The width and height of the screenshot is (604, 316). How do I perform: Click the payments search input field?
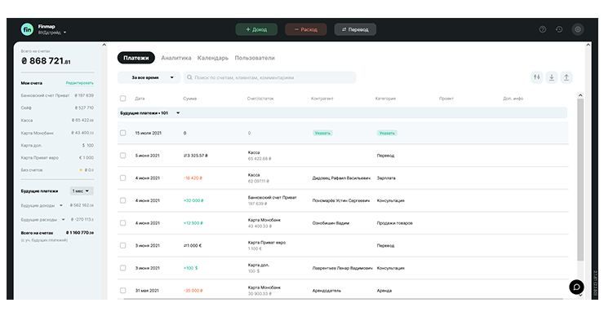269,77
